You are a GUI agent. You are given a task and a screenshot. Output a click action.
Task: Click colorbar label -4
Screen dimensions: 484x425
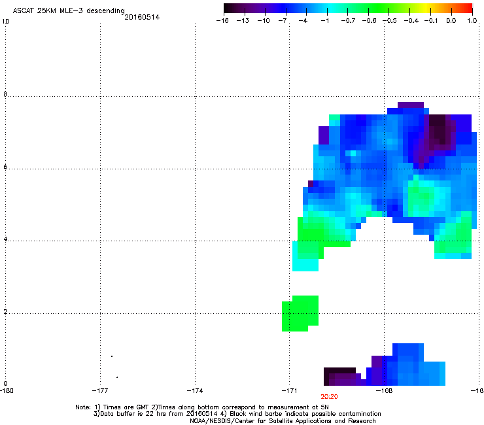[x=303, y=21]
